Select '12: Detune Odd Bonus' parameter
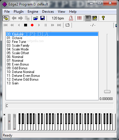 (52, 79)
